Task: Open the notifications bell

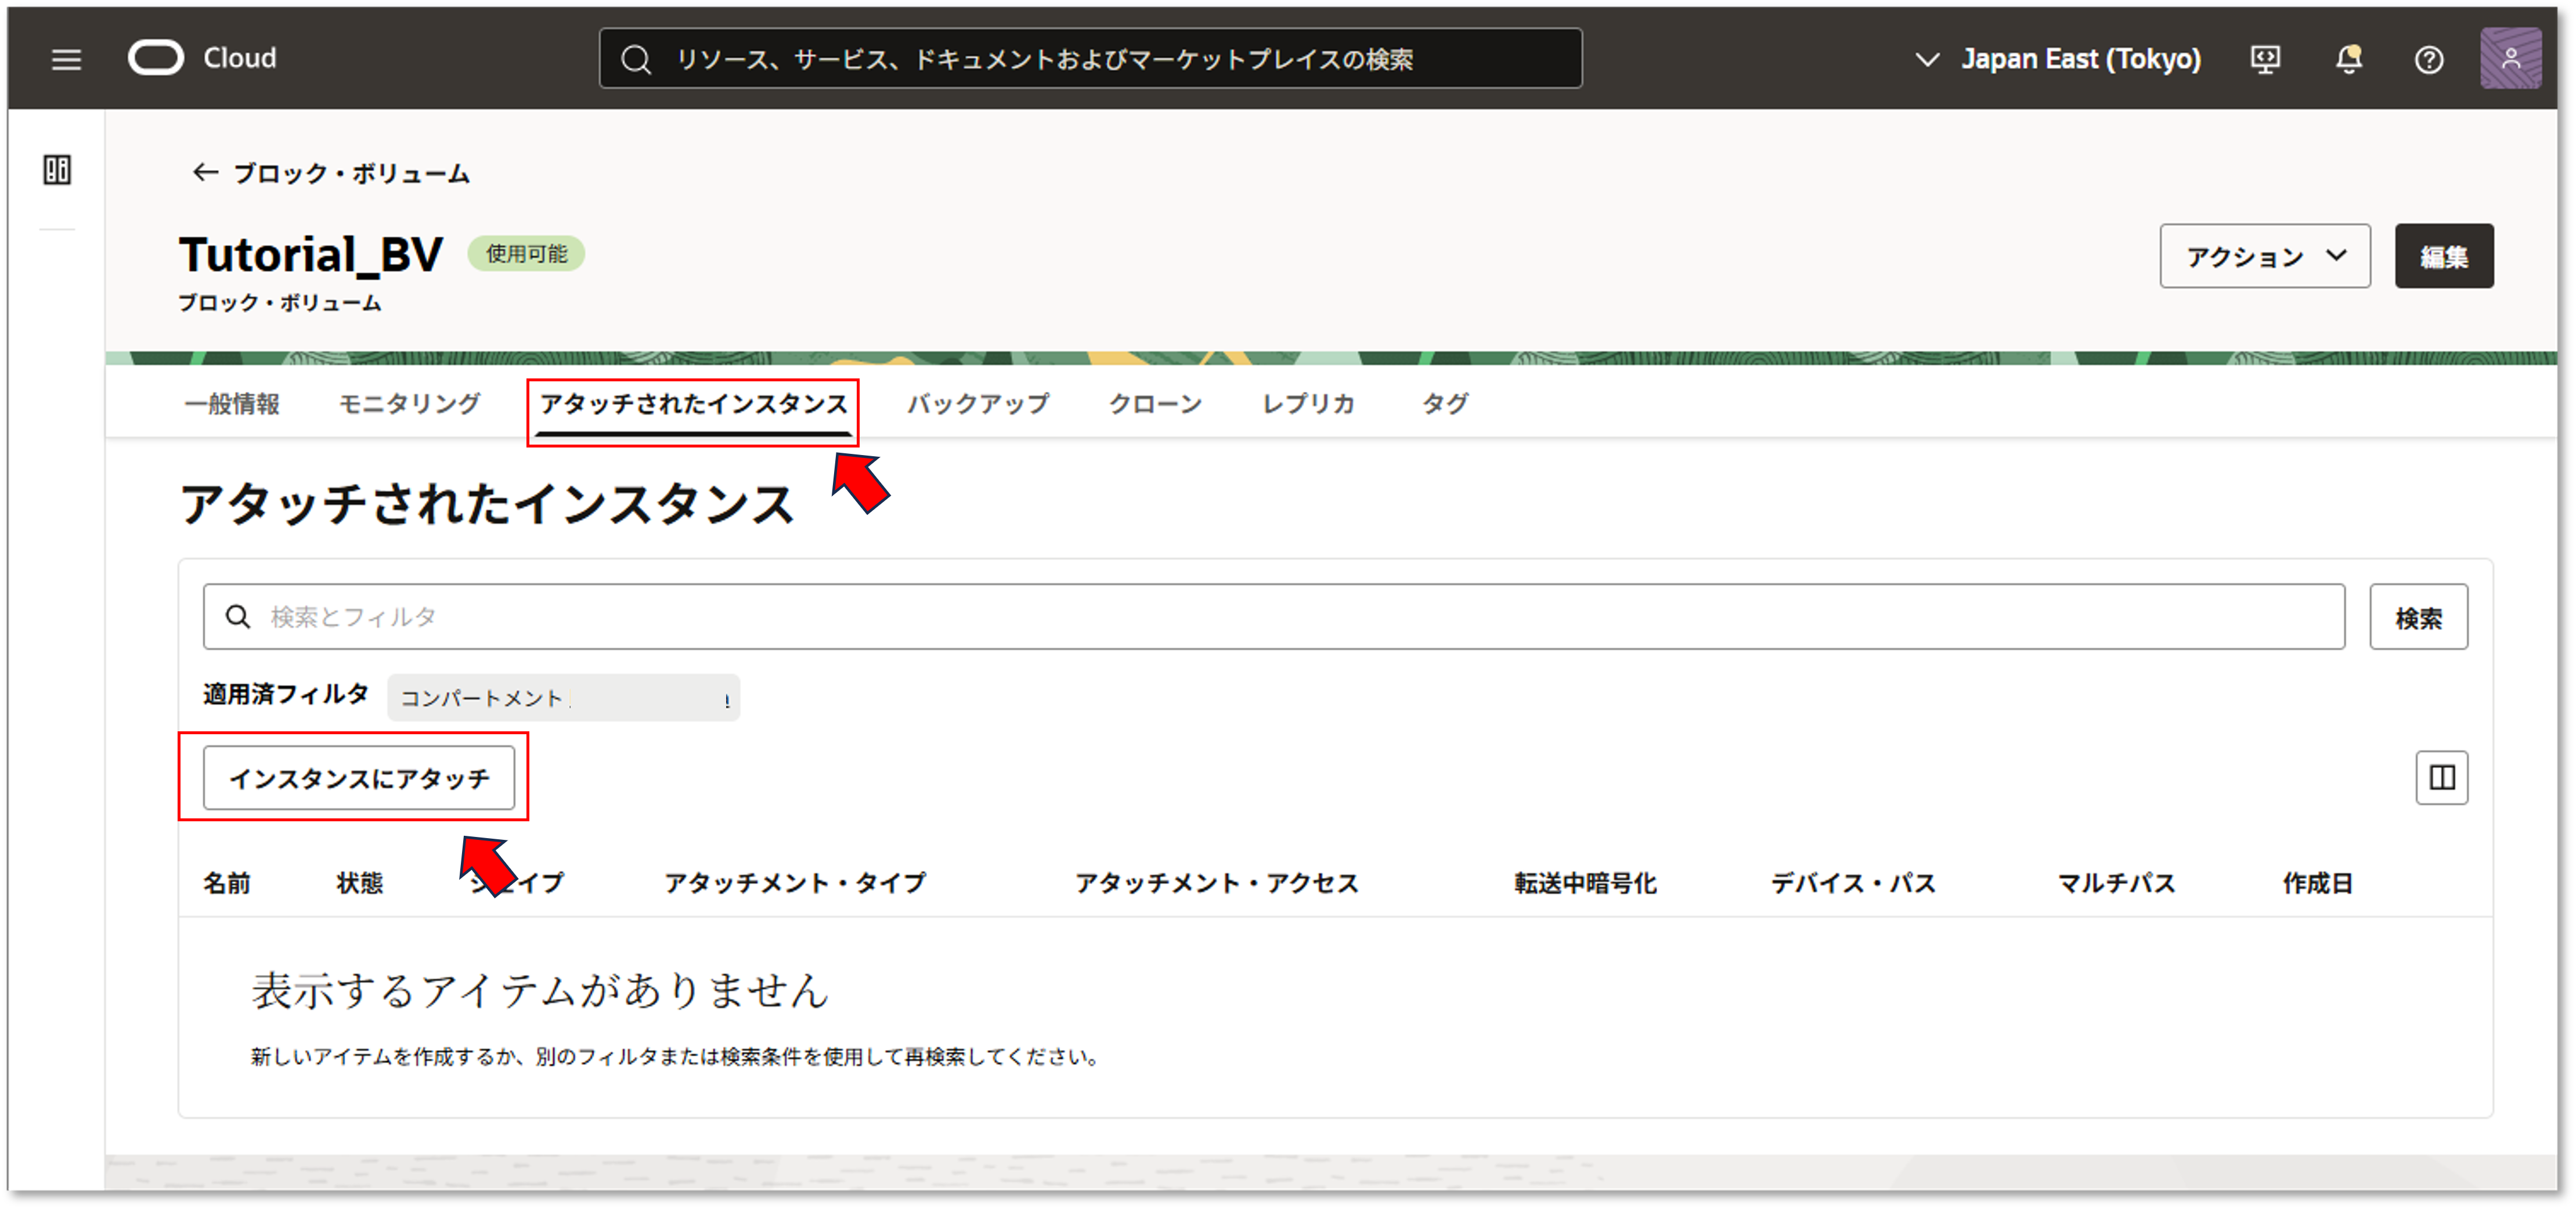Action: [x=2348, y=60]
